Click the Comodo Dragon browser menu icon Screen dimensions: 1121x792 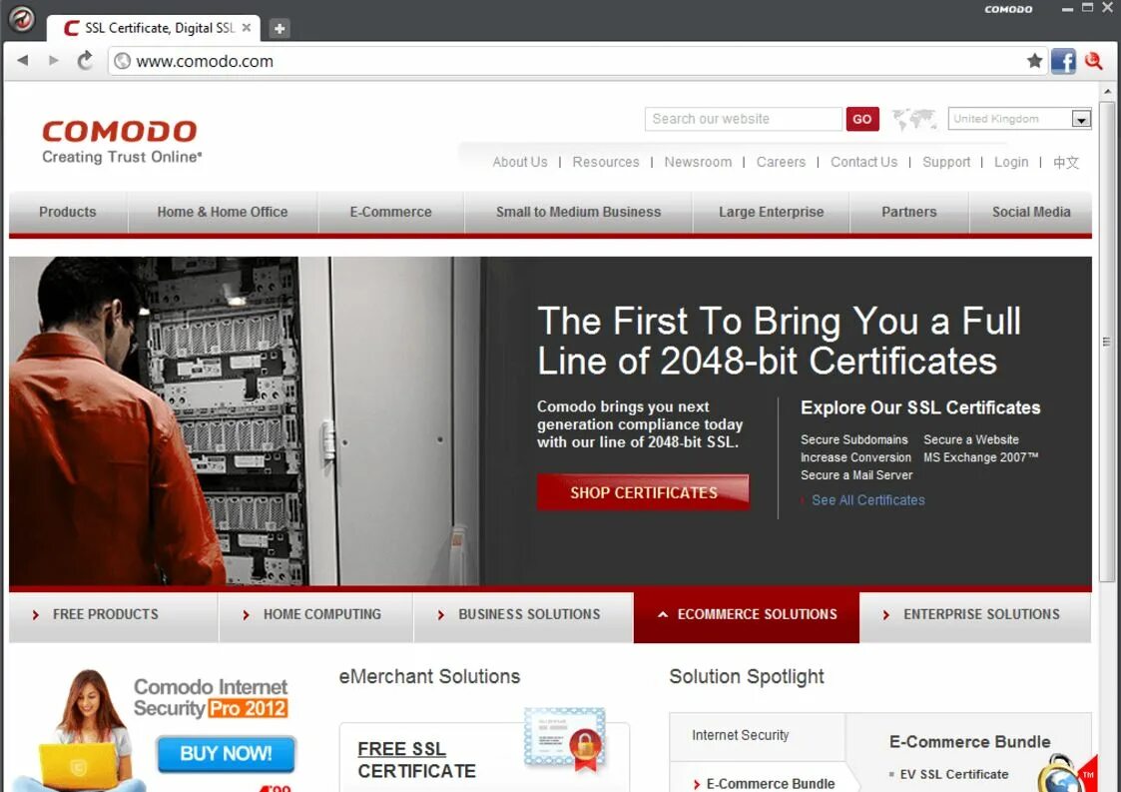click(21, 19)
